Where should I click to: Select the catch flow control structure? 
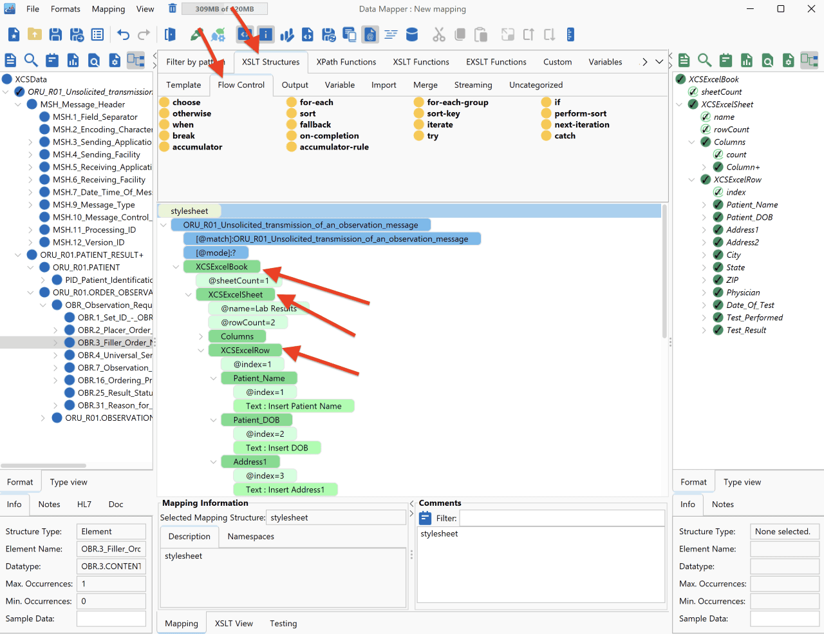pyautogui.click(x=558, y=136)
